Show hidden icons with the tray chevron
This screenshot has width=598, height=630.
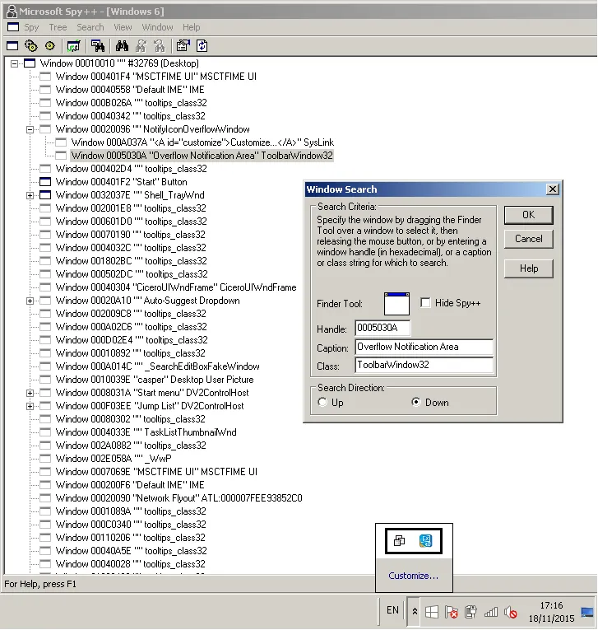415,612
